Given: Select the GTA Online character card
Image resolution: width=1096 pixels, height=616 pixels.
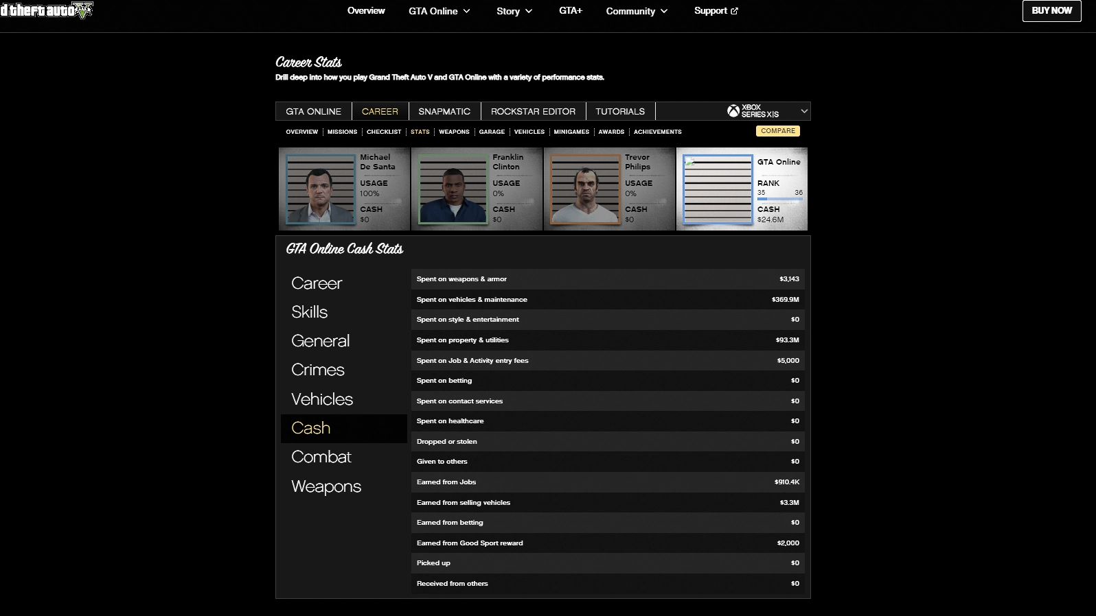Looking at the screenshot, I should tap(742, 189).
